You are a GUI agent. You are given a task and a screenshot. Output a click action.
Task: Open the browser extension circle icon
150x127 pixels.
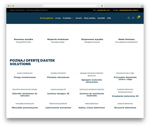102,6
